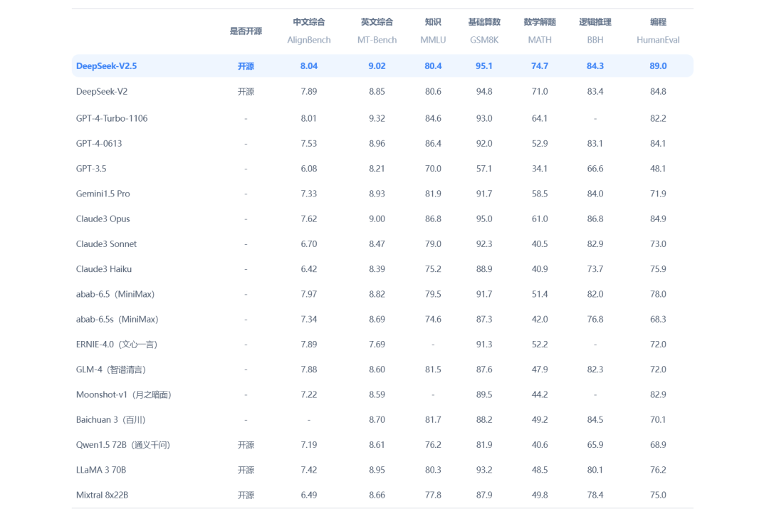
Task: Select Claude3 Haiku BBH value 73.7
Action: pyautogui.click(x=595, y=269)
